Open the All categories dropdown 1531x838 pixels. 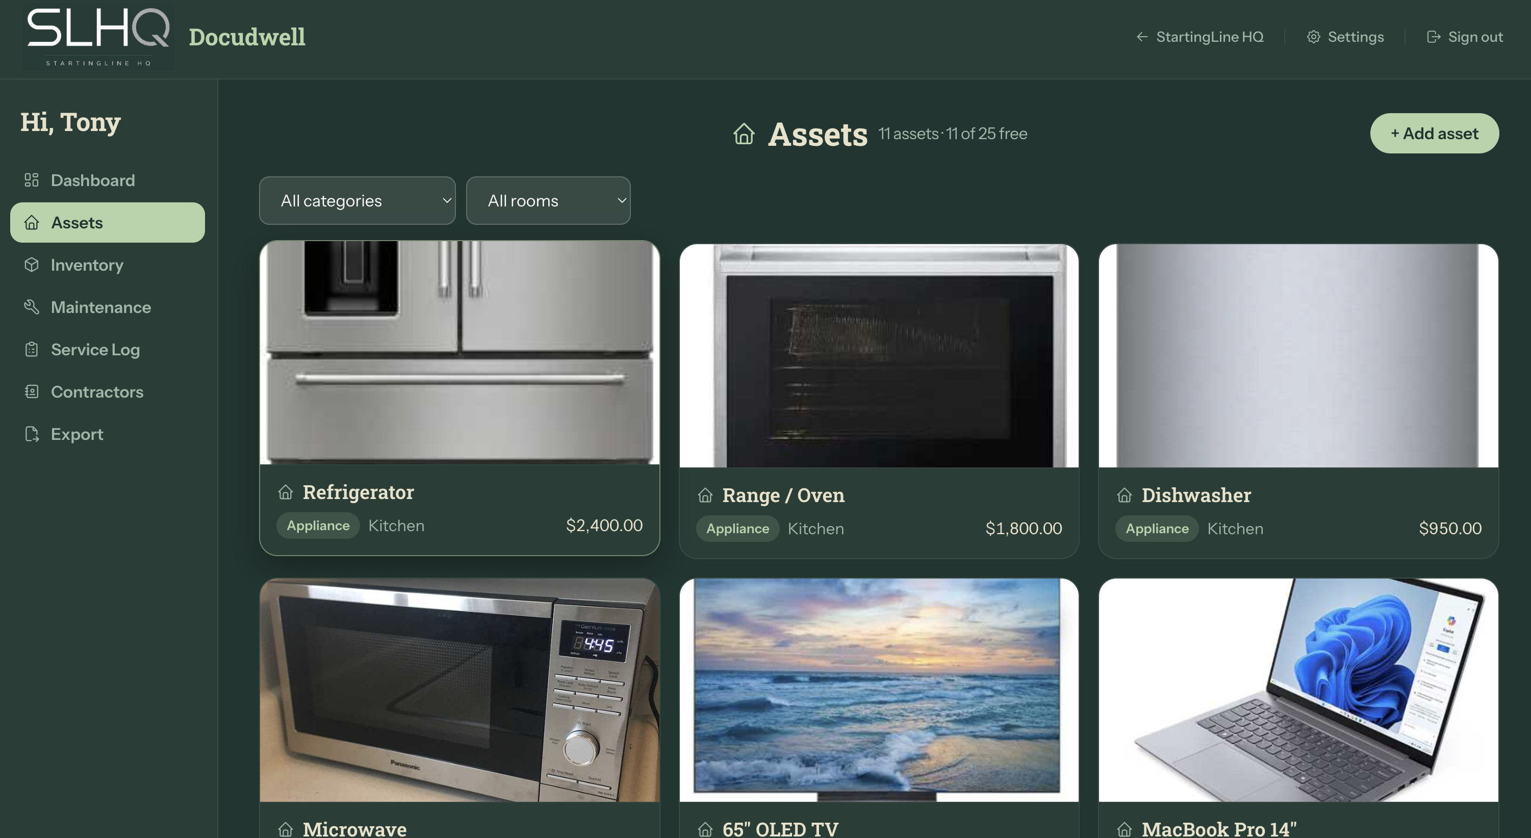click(357, 201)
